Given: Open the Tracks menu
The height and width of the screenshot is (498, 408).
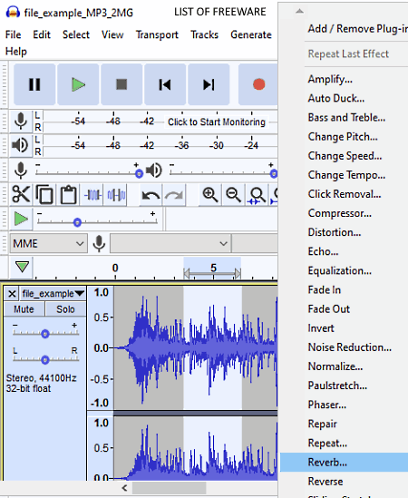Looking at the screenshot, I should click(x=205, y=34).
